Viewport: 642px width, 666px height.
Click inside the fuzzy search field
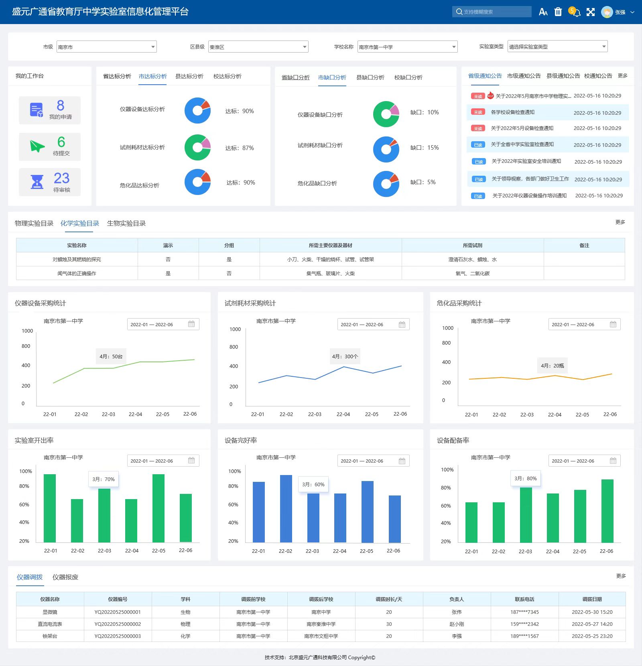(492, 12)
